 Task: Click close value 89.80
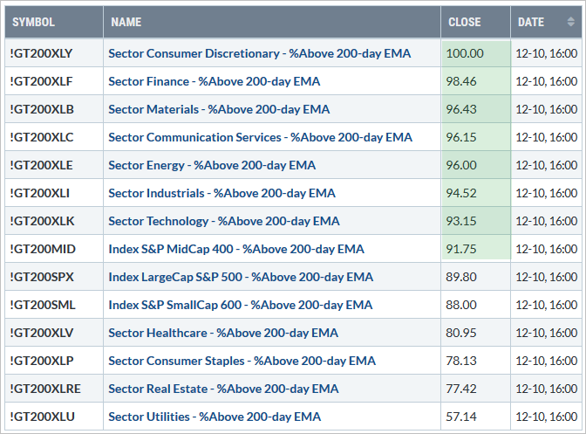pyautogui.click(x=461, y=277)
